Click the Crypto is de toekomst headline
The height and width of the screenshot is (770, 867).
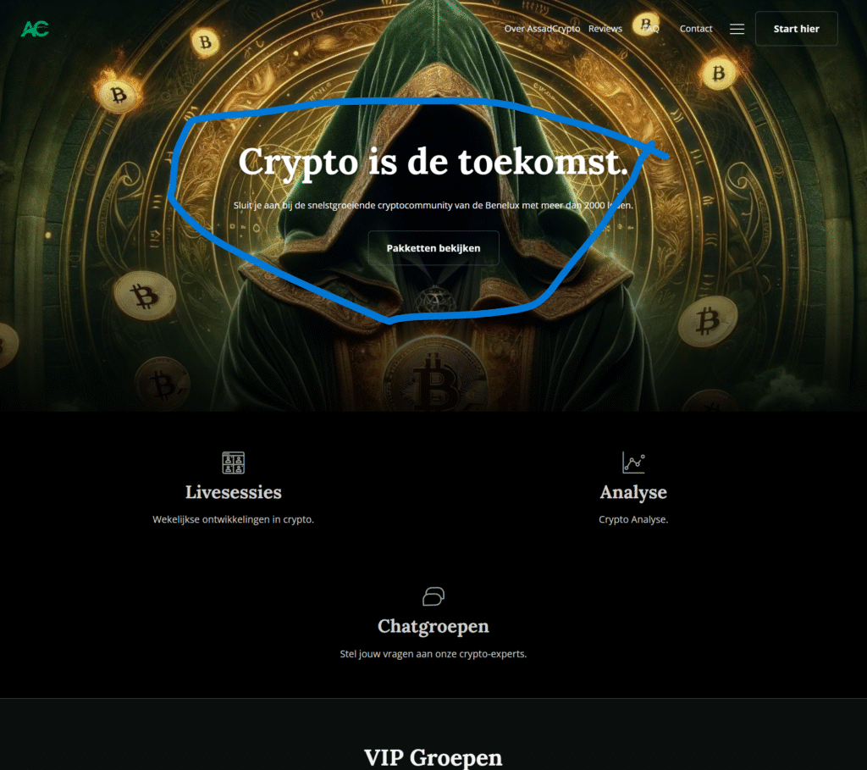pos(433,163)
